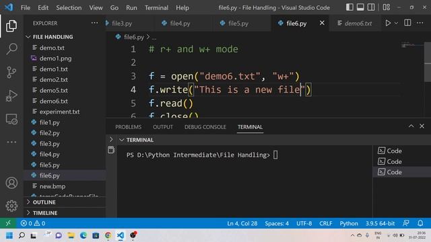The height and width of the screenshot is (242, 431).
Task: Change indentation via Spaces: 4
Action: (277, 223)
